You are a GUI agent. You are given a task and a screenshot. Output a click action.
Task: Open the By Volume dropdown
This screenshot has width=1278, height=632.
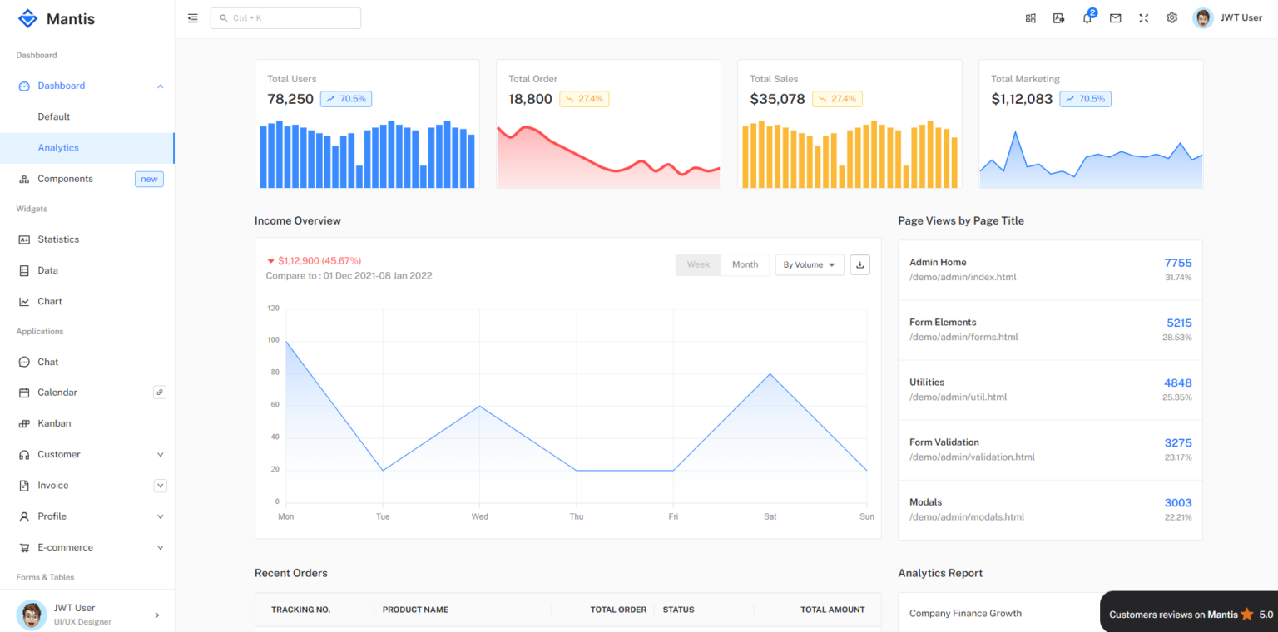tap(809, 264)
